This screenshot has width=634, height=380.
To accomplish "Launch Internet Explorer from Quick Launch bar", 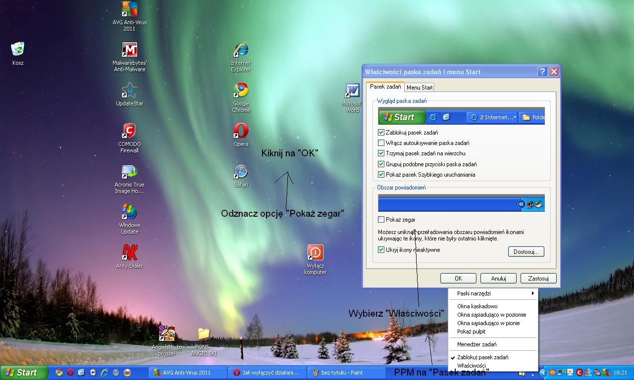I will [105, 372].
